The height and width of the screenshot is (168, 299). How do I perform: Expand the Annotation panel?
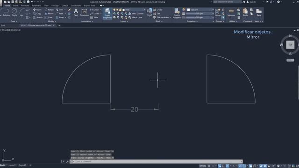[87, 21]
